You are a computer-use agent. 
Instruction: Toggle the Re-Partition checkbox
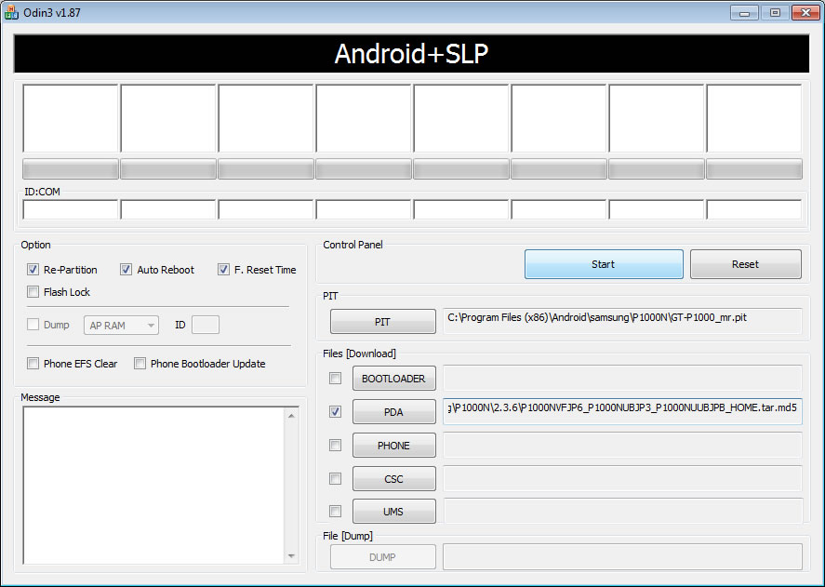click(x=33, y=270)
